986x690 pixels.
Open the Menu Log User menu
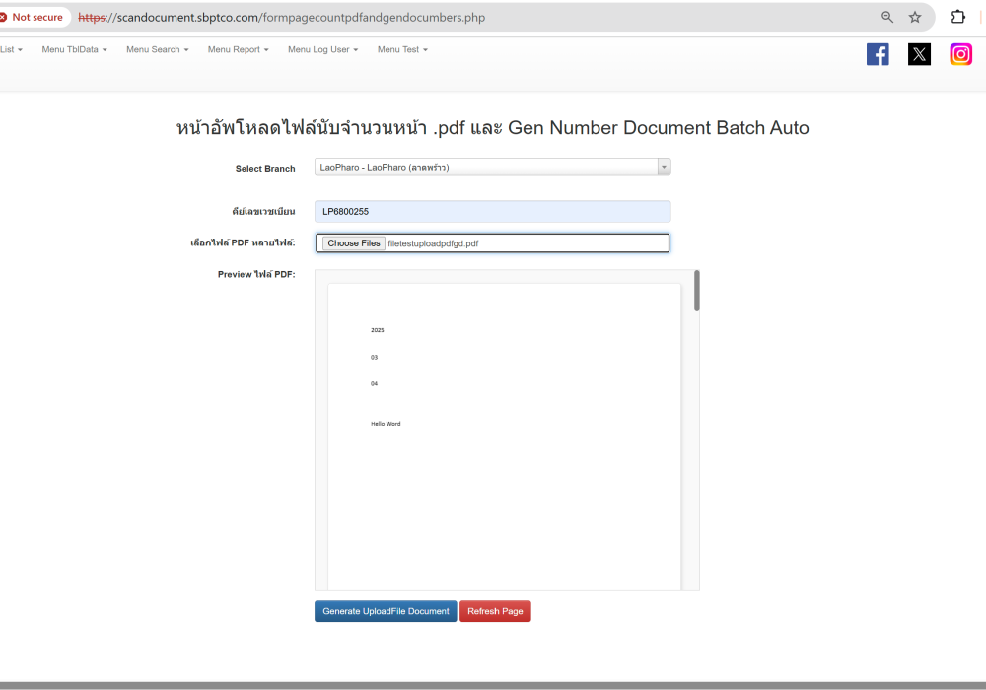pyautogui.click(x=322, y=49)
